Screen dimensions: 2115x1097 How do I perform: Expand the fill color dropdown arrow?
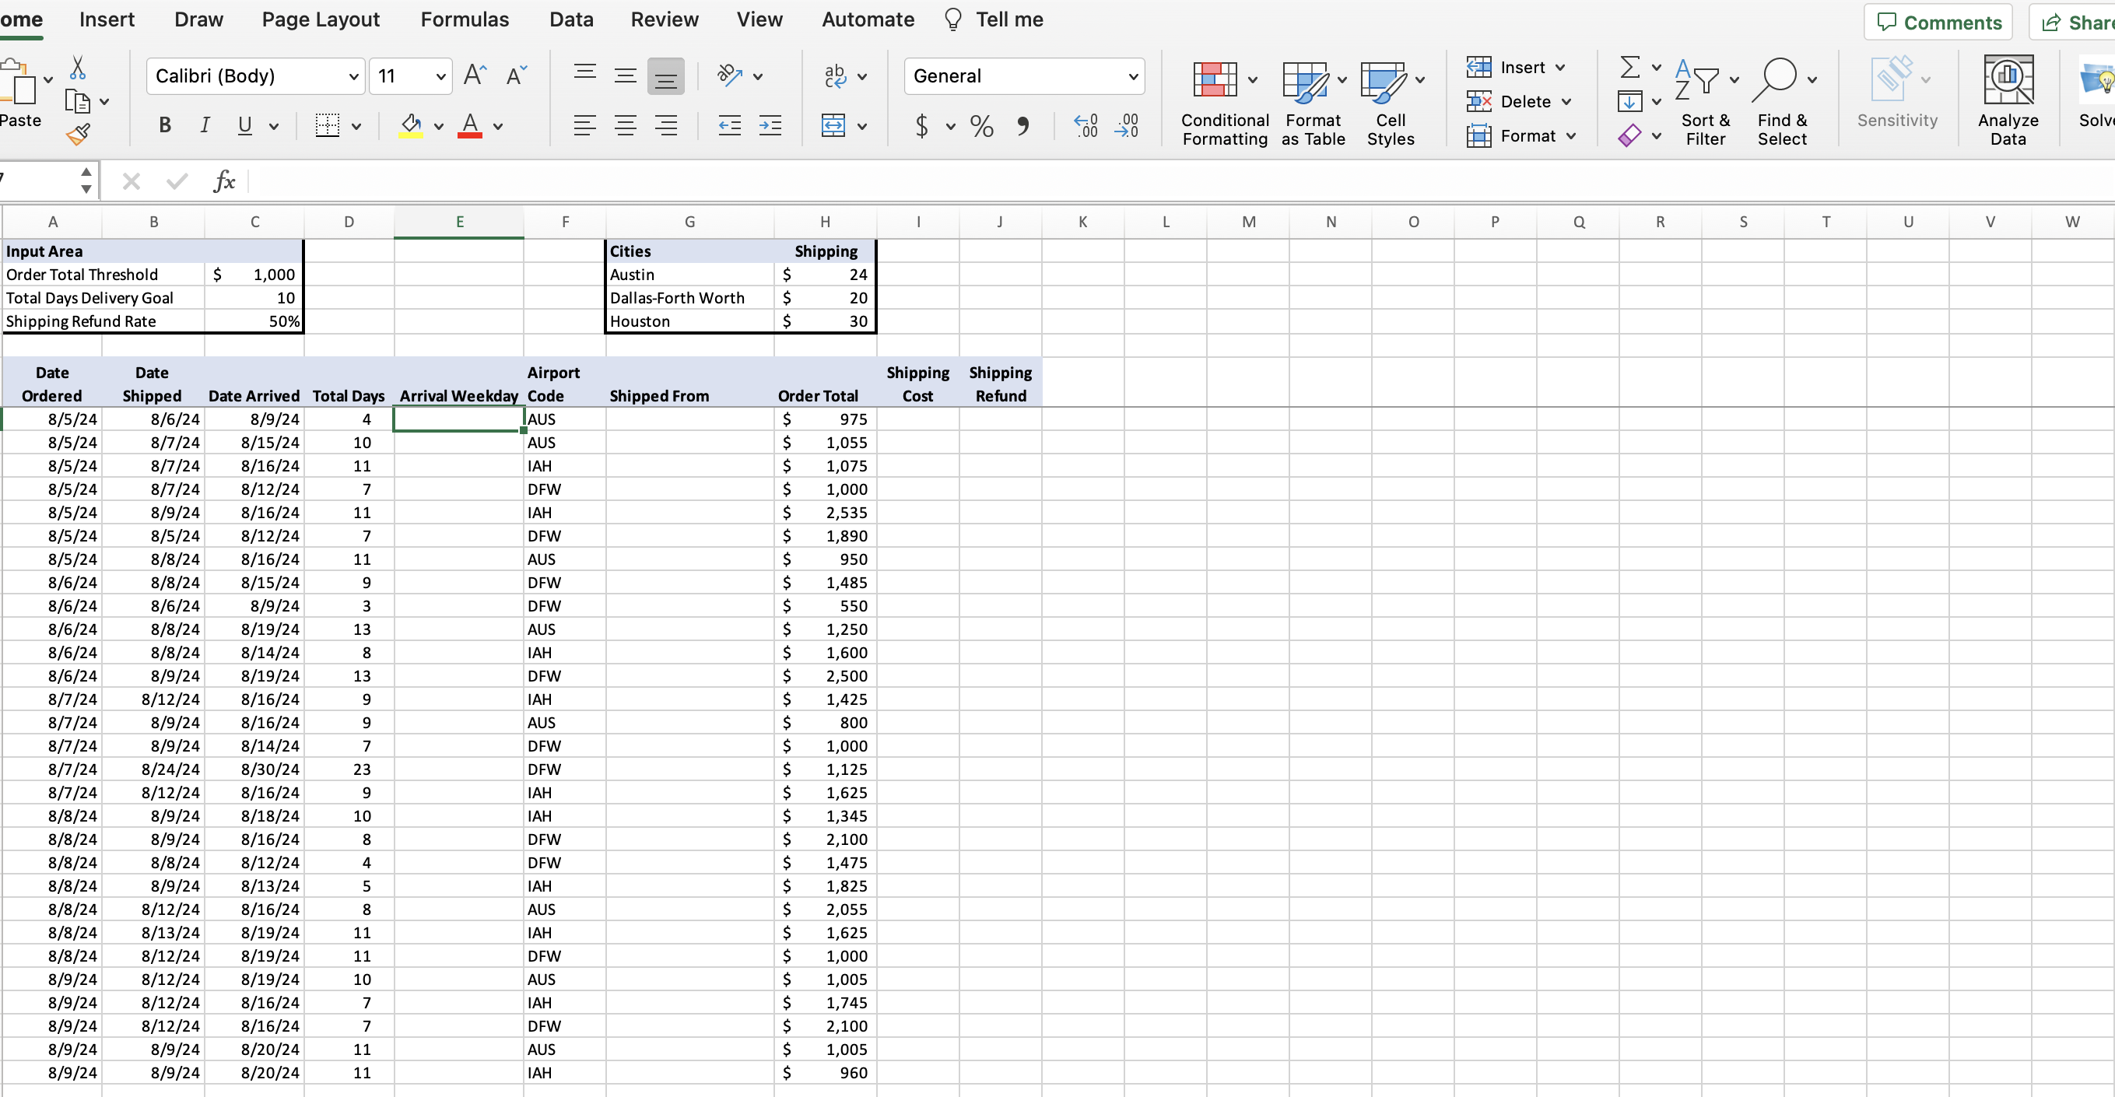440,127
